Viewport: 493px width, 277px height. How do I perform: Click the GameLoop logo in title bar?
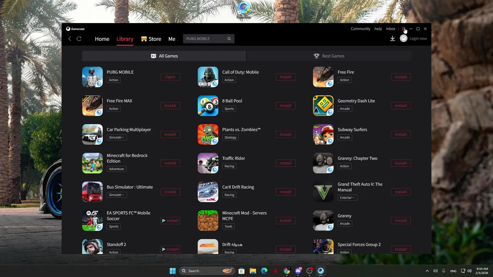(x=75, y=29)
